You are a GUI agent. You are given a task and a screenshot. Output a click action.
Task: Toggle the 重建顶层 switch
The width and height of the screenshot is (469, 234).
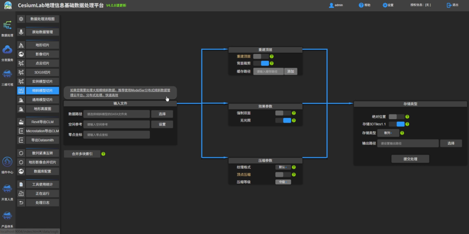pos(261,57)
